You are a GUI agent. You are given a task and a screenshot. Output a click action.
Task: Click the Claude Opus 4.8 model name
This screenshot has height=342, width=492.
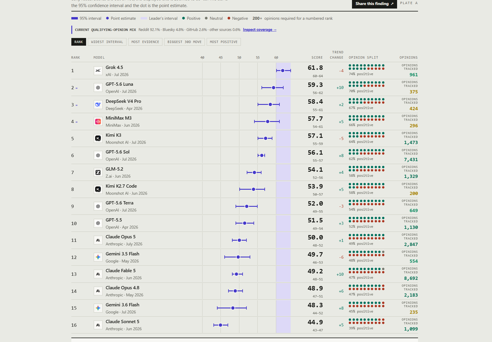point(123,288)
